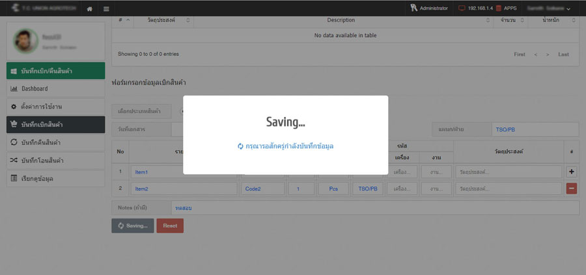This screenshot has height=275, width=586.
Task: Open the blurred user account dropdown
Action: 549,8
